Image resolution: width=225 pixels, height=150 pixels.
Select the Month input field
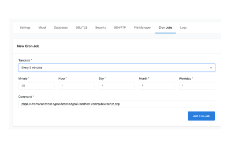pyautogui.click(x=157, y=86)
